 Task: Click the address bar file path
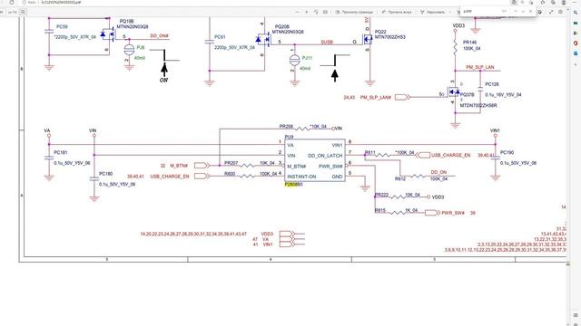pos(61,2)
